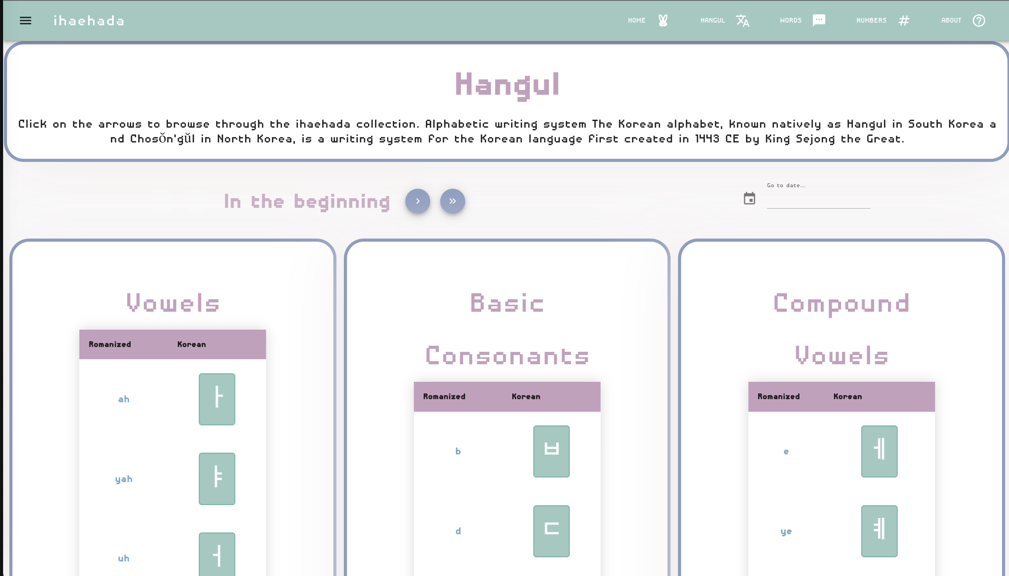Click the speech bubble Words icon
This screenshot has height=576, width=1009.
(819, 21)
